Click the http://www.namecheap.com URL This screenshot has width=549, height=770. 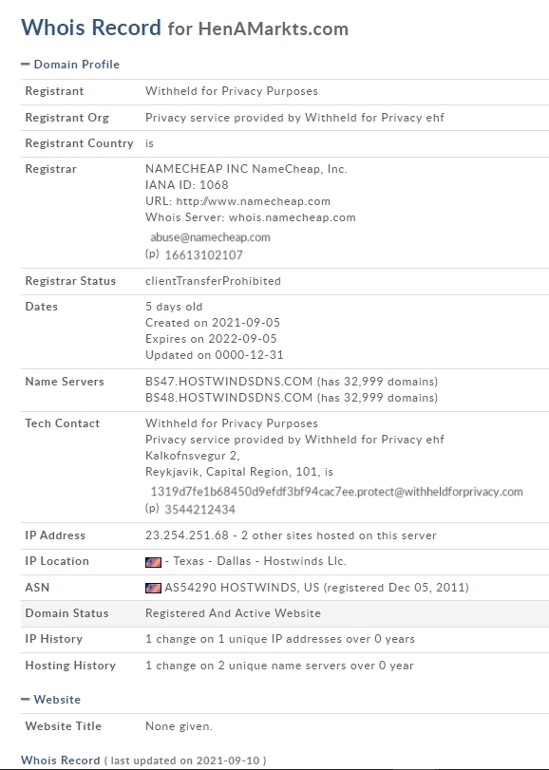coord(253,202)
